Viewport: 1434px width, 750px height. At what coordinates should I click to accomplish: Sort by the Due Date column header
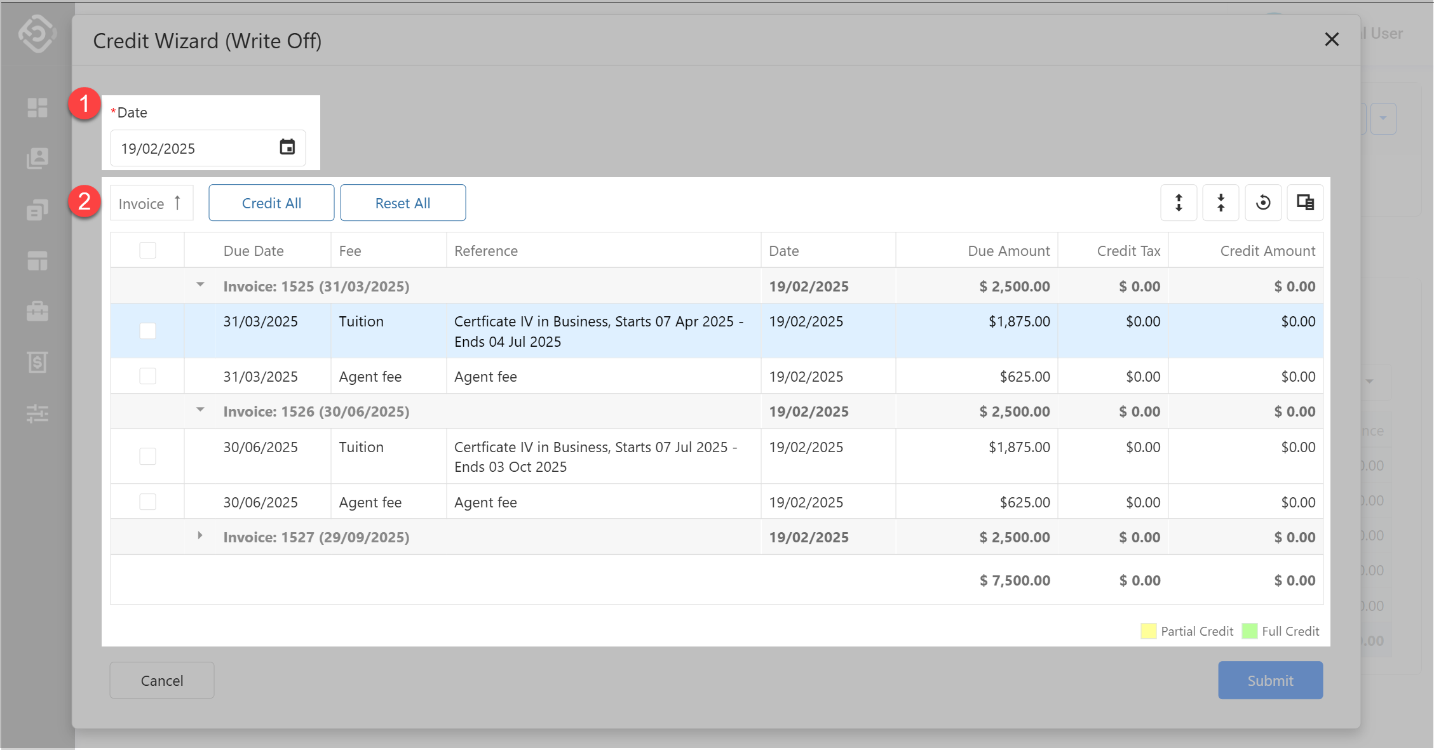click(254, 251)
